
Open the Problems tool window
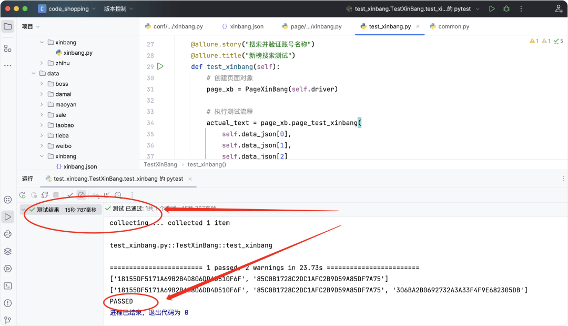coord(7,303)
